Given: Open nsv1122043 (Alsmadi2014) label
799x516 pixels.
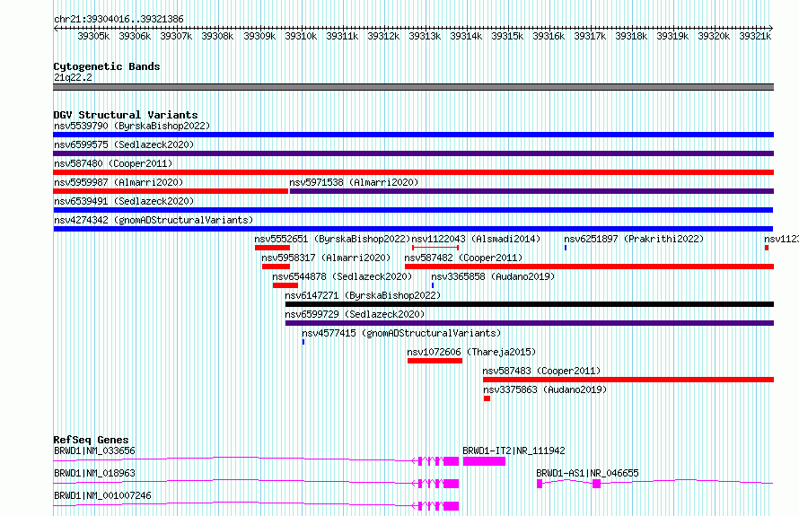Looking at the screenshot, I should tap(476, 239).
